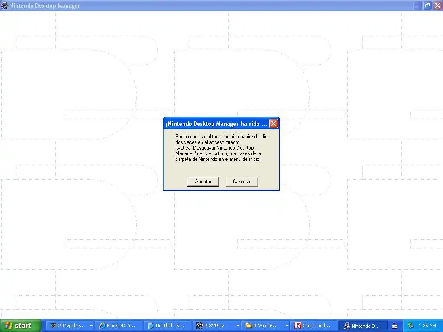Click the Aceptar button in the dialog
The image size is (443, 332).
click(203, 182)
